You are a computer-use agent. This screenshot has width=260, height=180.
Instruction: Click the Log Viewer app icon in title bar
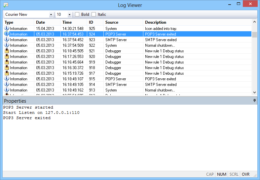click(6, 5)
